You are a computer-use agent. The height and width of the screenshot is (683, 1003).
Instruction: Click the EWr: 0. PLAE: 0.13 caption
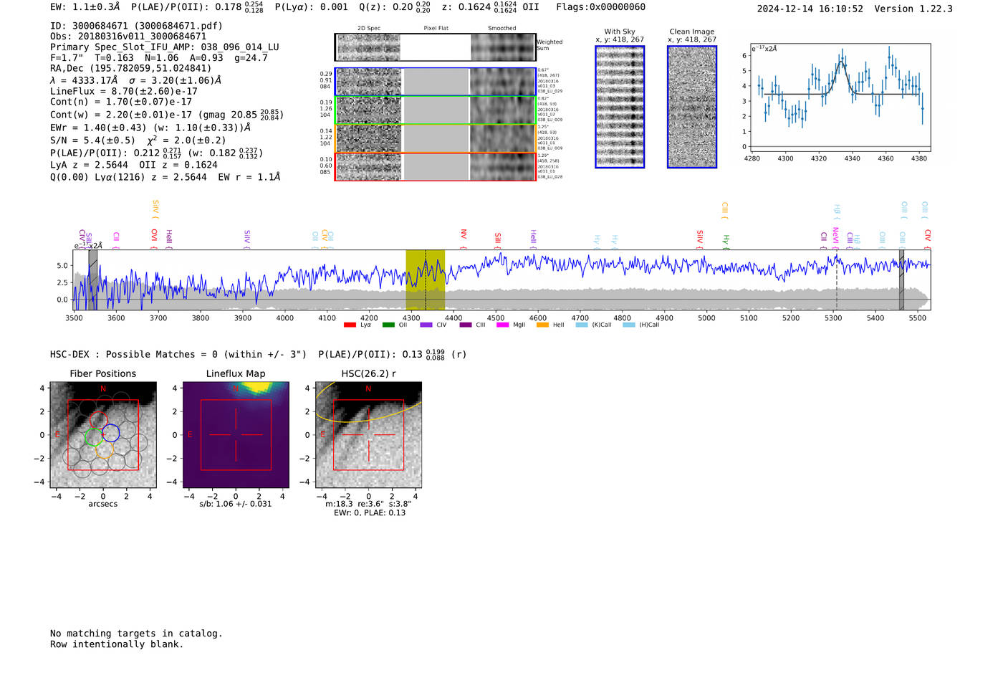[370, 513]
